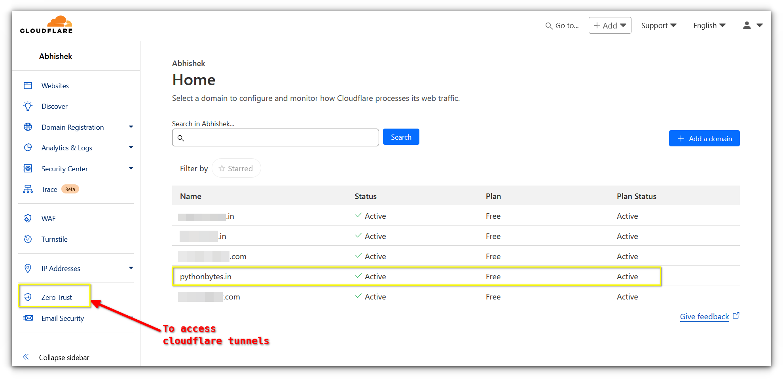Open the account profile menu
The image size is (783, 379).
point(751,25)
